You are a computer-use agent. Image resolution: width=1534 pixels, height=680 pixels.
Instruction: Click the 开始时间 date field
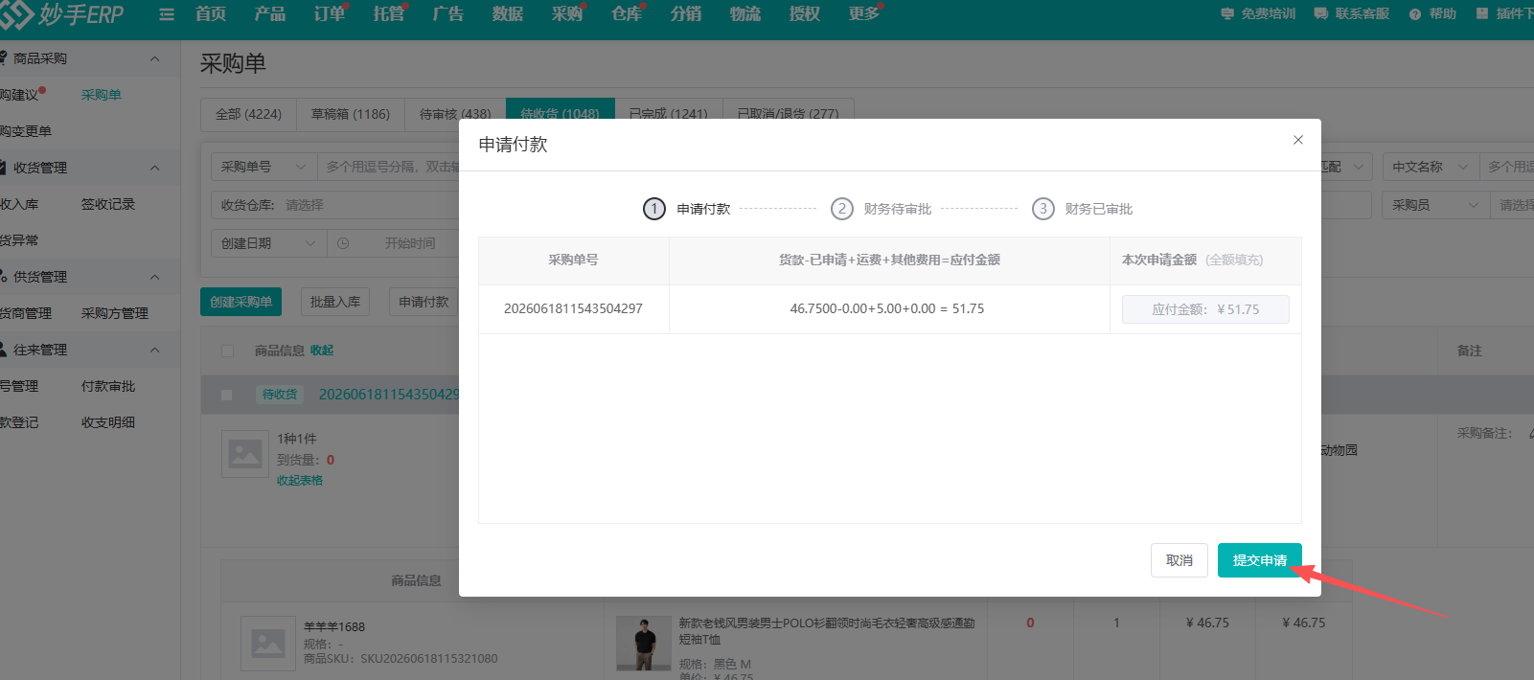pos(410,243)
